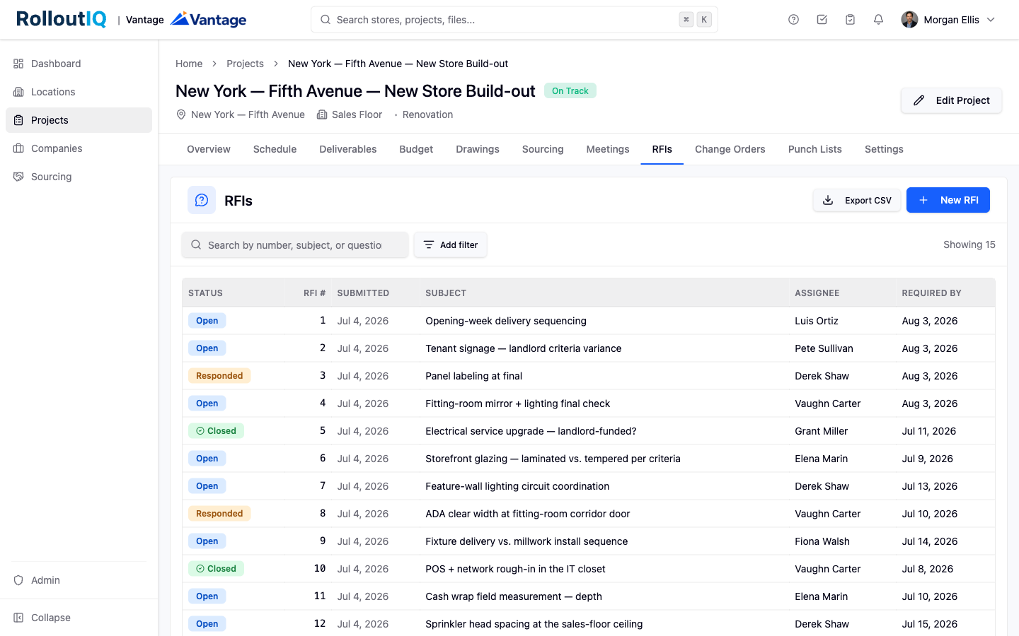This screenshot has width=1019, height=636.
Task: Open Companies in the sidebar
Action: tap(79, 148)
